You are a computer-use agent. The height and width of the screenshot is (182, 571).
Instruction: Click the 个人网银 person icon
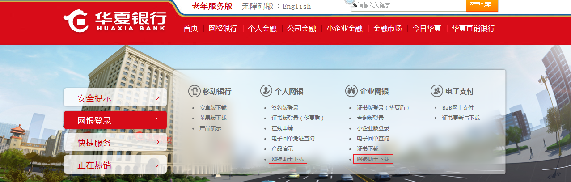click(x=266, y=91)
